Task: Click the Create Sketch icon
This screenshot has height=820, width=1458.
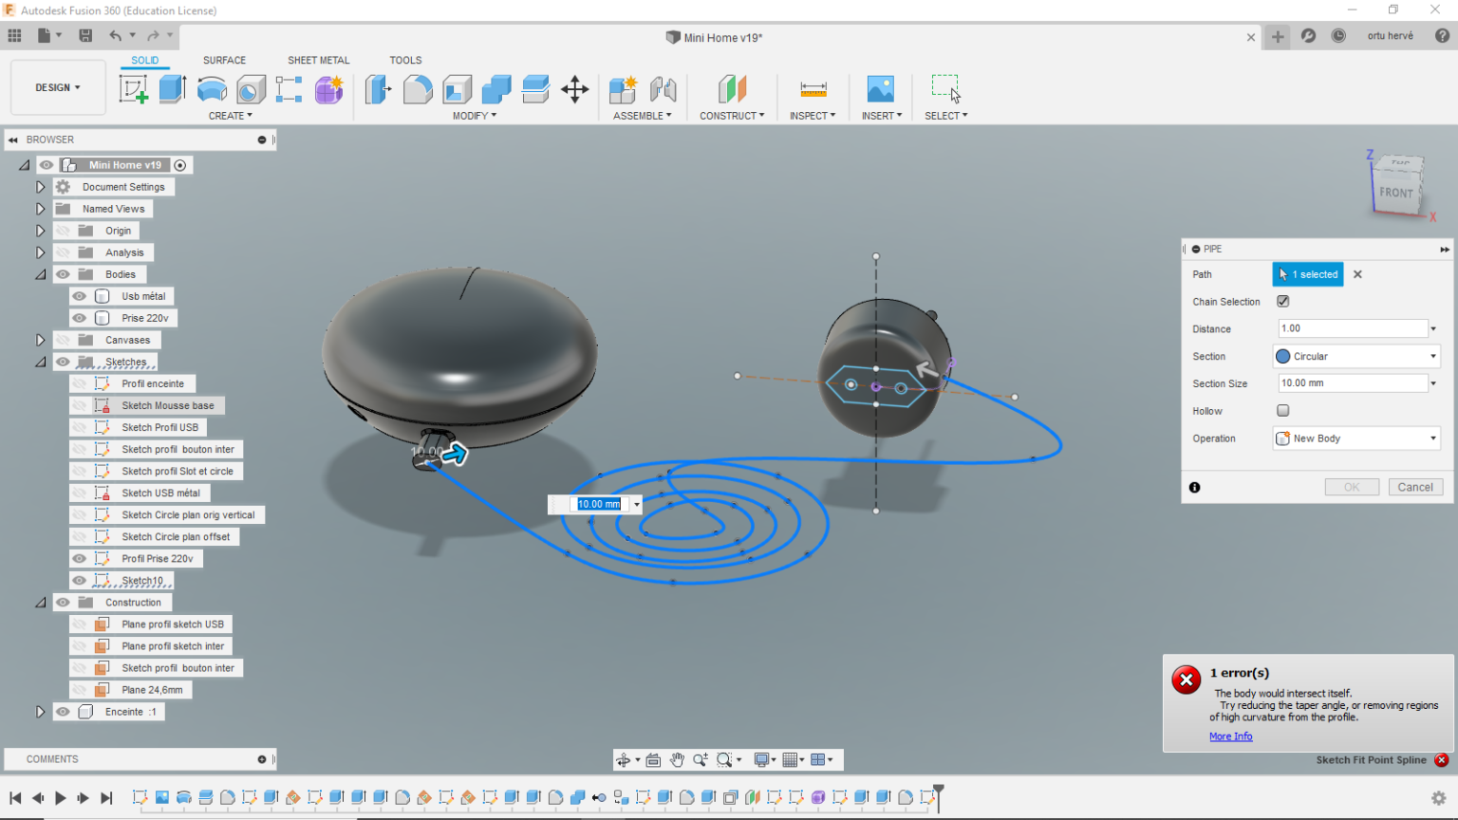Action: (133, 89)
